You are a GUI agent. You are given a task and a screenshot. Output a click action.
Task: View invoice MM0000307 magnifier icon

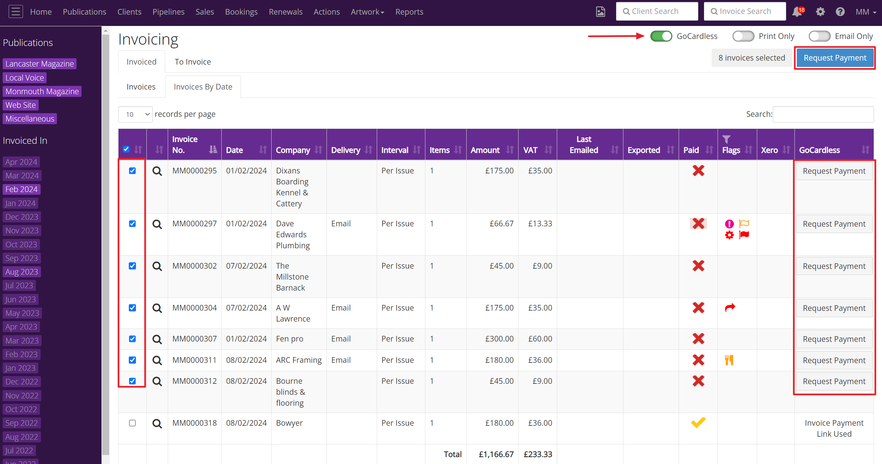(157, 339)
